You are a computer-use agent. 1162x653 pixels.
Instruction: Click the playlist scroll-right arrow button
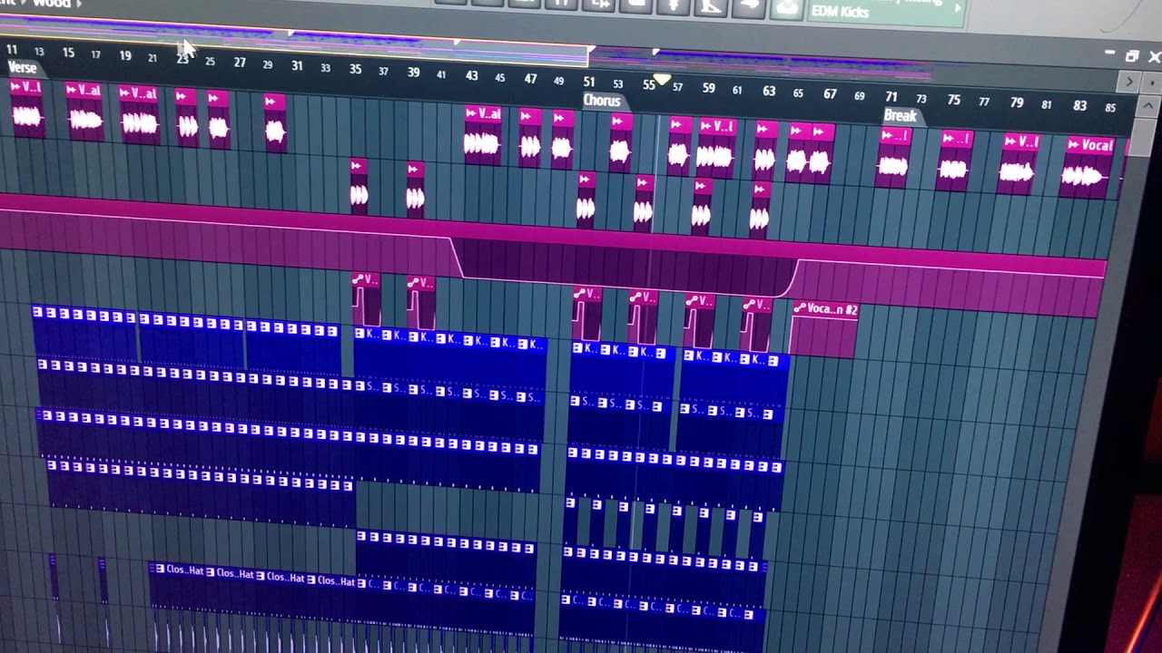[1129, 82]
